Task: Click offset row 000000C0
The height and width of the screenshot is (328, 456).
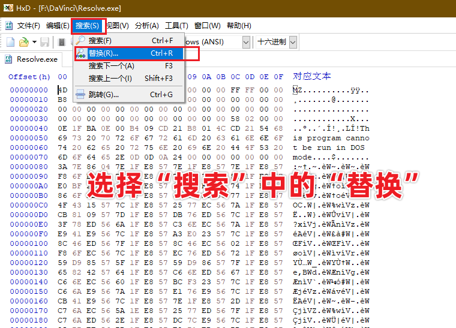Action: pos(29,205)
